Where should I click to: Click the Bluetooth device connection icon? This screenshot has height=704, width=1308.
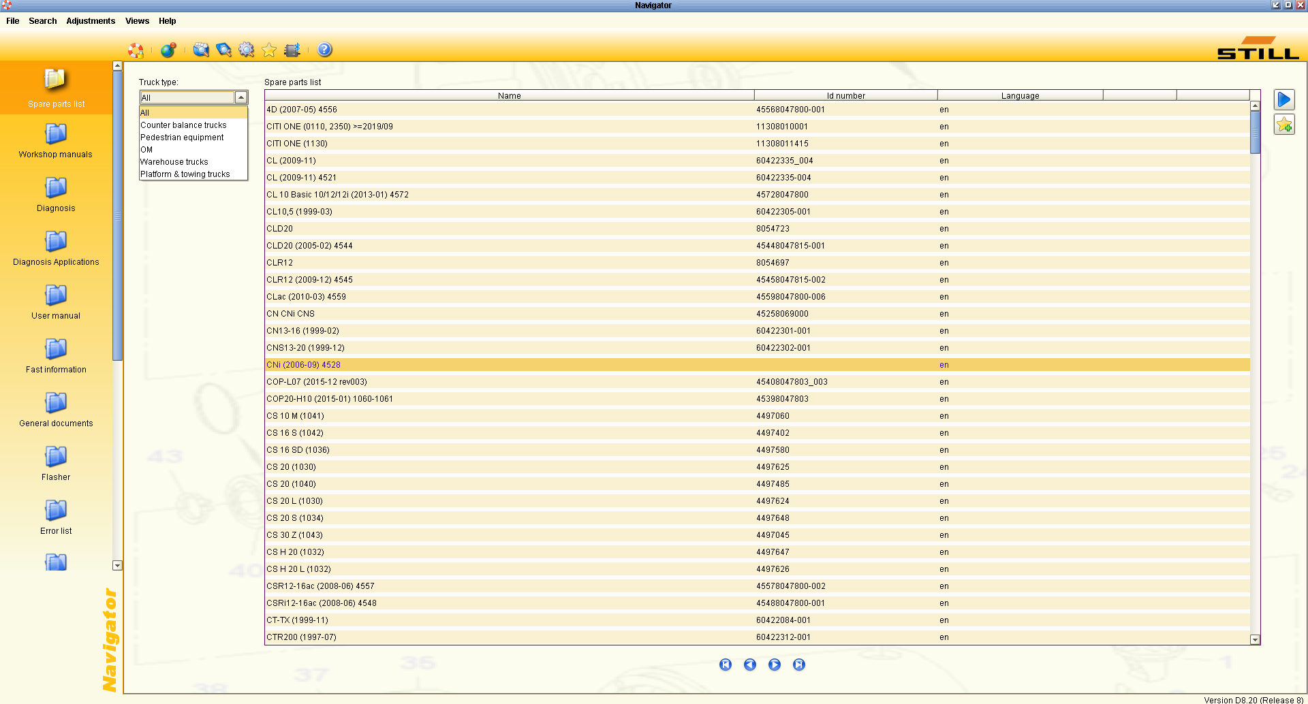(x=292, y=50)
